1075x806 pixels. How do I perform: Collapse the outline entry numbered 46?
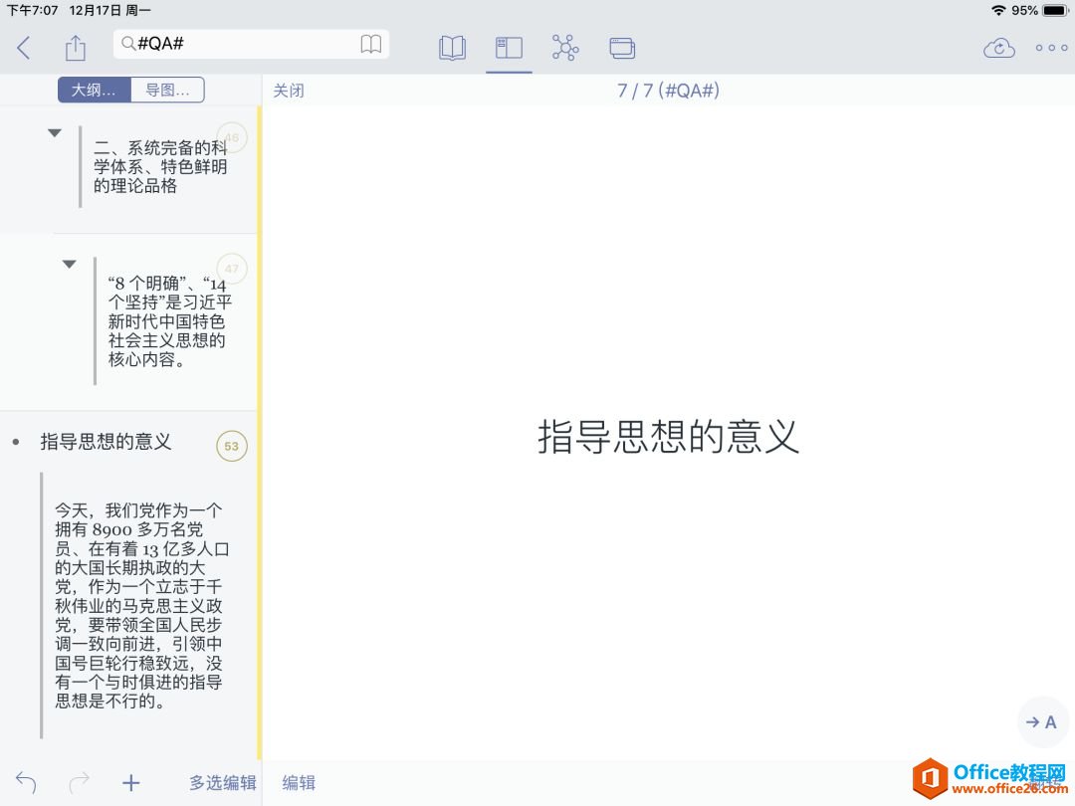click(55, 132)
